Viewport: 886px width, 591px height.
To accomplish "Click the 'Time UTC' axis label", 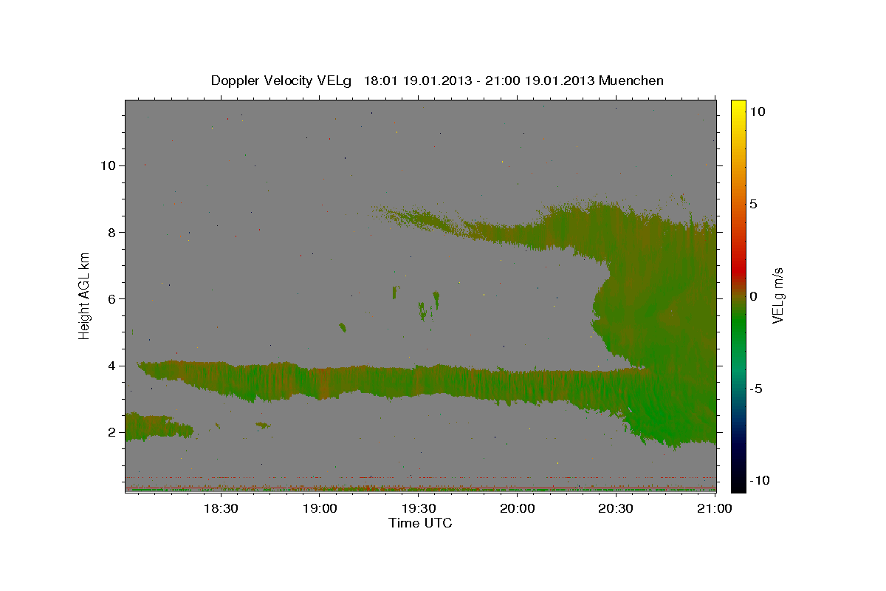I will pyautogui.click(x=420, y=523).
